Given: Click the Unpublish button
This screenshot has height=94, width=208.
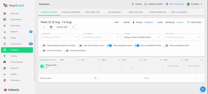Looking at the screenshot, I should coord(170,22).
